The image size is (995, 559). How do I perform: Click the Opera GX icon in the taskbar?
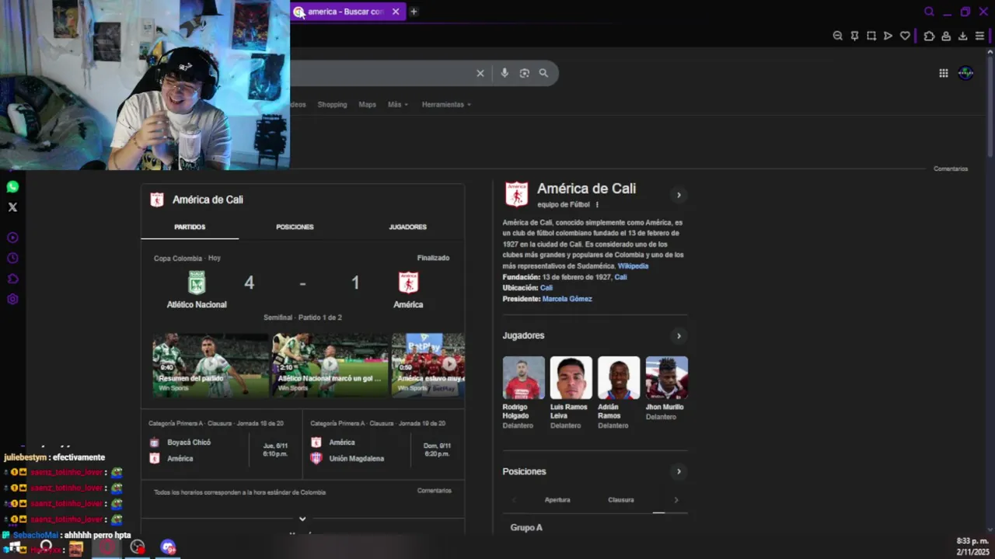click(107, 548)
